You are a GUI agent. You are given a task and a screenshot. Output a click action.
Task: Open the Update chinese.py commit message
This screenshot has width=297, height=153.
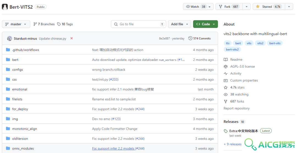[x=53, y=39]
